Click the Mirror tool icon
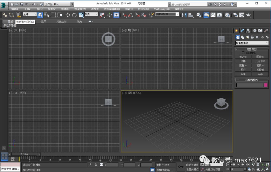 (x=184, y=15)
